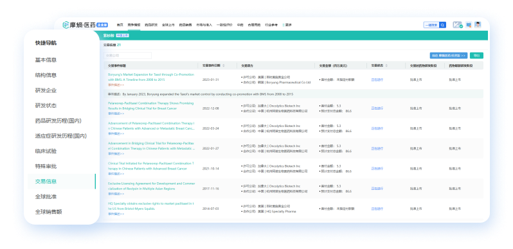This screenshot has width=513, height=249.
Task: Collapse 事件描述 under Boryung row
Action: tap(116, 85)
